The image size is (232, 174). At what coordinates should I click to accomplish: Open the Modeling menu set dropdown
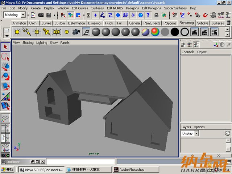23,15
